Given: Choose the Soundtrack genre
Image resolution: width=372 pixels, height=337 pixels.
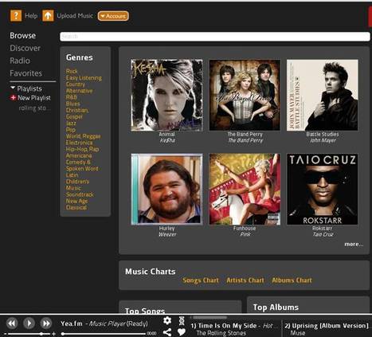Looking at the screenshot, I should click(x=80, y=194).
